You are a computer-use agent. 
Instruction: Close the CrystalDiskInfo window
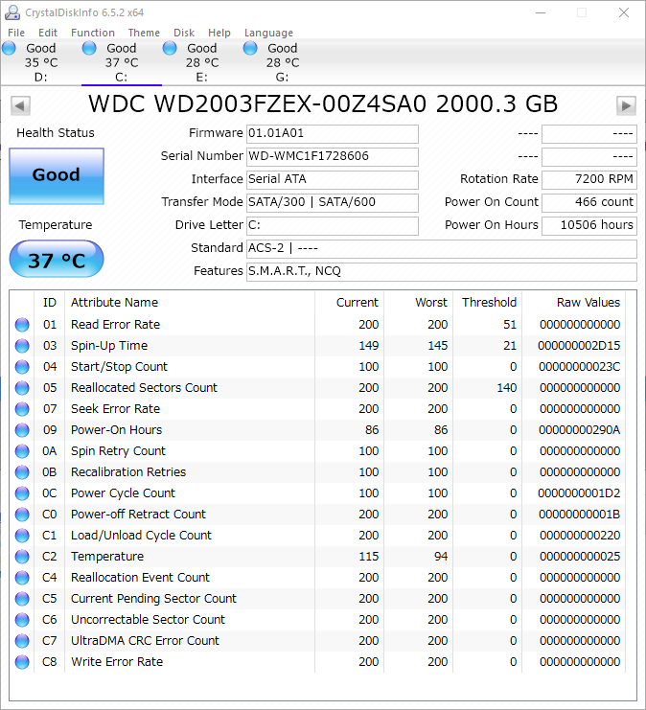[624, 12]
